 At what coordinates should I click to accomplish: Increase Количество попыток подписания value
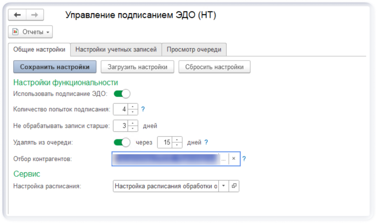click(x=134, y=106)
